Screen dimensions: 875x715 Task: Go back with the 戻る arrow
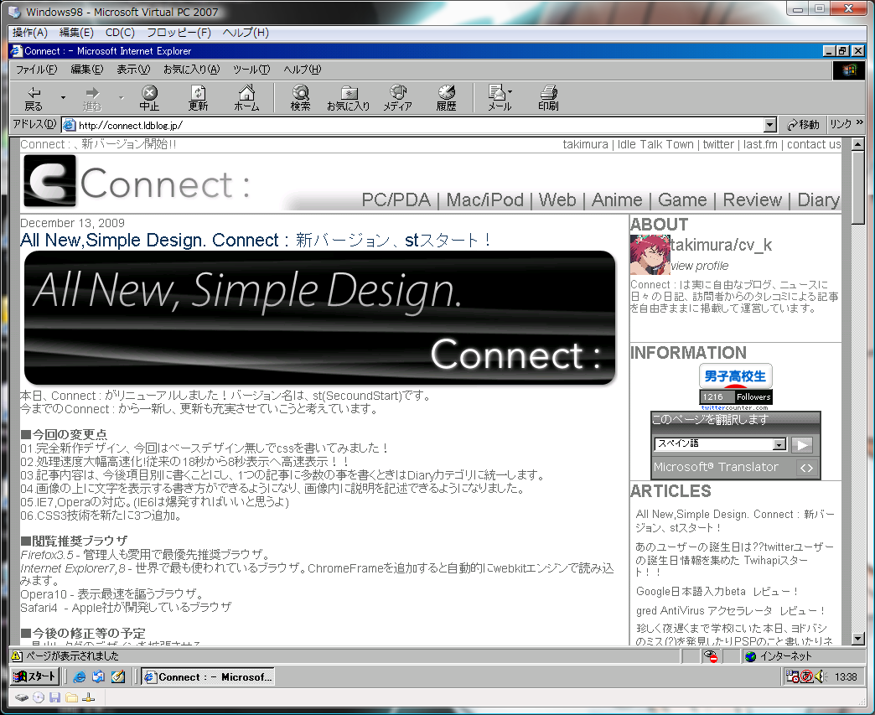[x=34, y=98]
